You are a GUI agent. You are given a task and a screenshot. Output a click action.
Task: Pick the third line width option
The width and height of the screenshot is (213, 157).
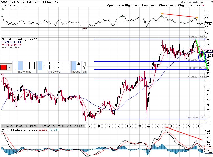(x=24, y=66)
